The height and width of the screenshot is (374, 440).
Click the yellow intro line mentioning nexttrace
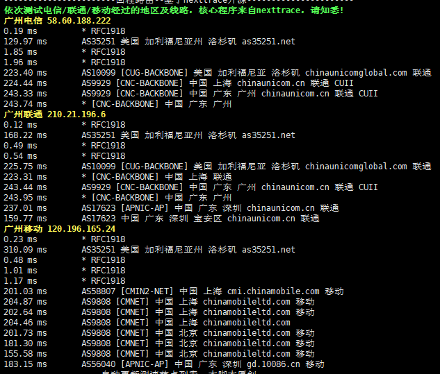[x=174, y=10]
